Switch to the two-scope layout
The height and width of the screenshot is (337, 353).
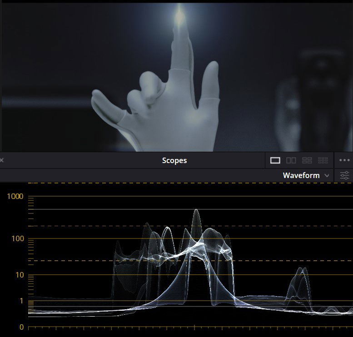[291, 160]
